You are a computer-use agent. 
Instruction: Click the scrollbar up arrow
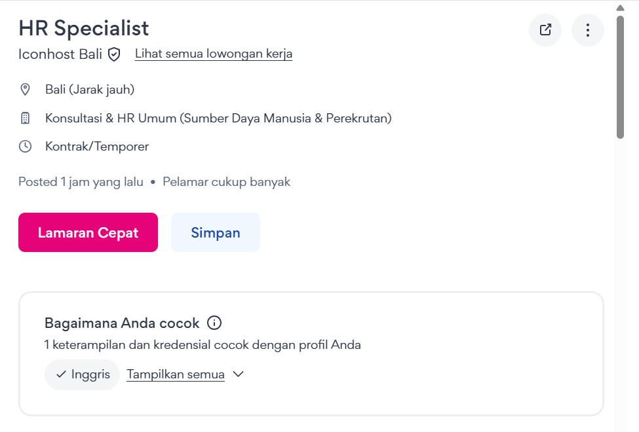pyautogui.click(x=620, y=8)
